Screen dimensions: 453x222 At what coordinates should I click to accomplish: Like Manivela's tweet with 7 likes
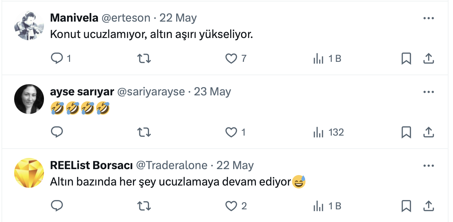[231, 58]
